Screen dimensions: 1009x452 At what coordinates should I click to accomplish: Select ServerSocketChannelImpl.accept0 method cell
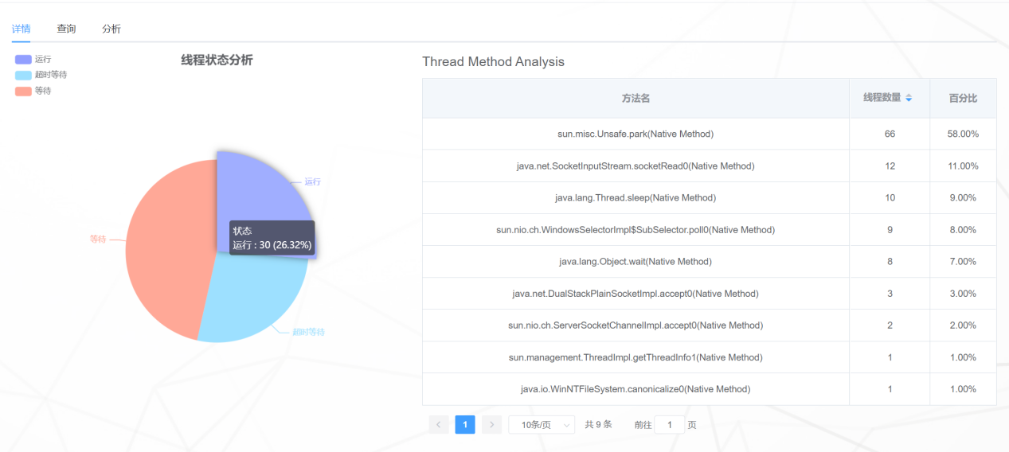click(636, 325)
